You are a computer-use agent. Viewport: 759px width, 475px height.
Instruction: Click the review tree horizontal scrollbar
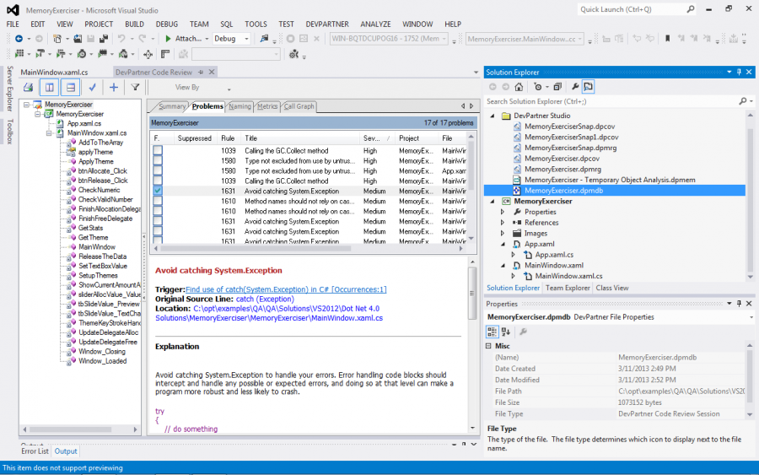click(71, 429)
